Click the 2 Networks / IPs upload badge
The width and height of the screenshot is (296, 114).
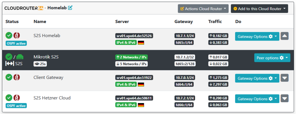[x=132, y=57]
